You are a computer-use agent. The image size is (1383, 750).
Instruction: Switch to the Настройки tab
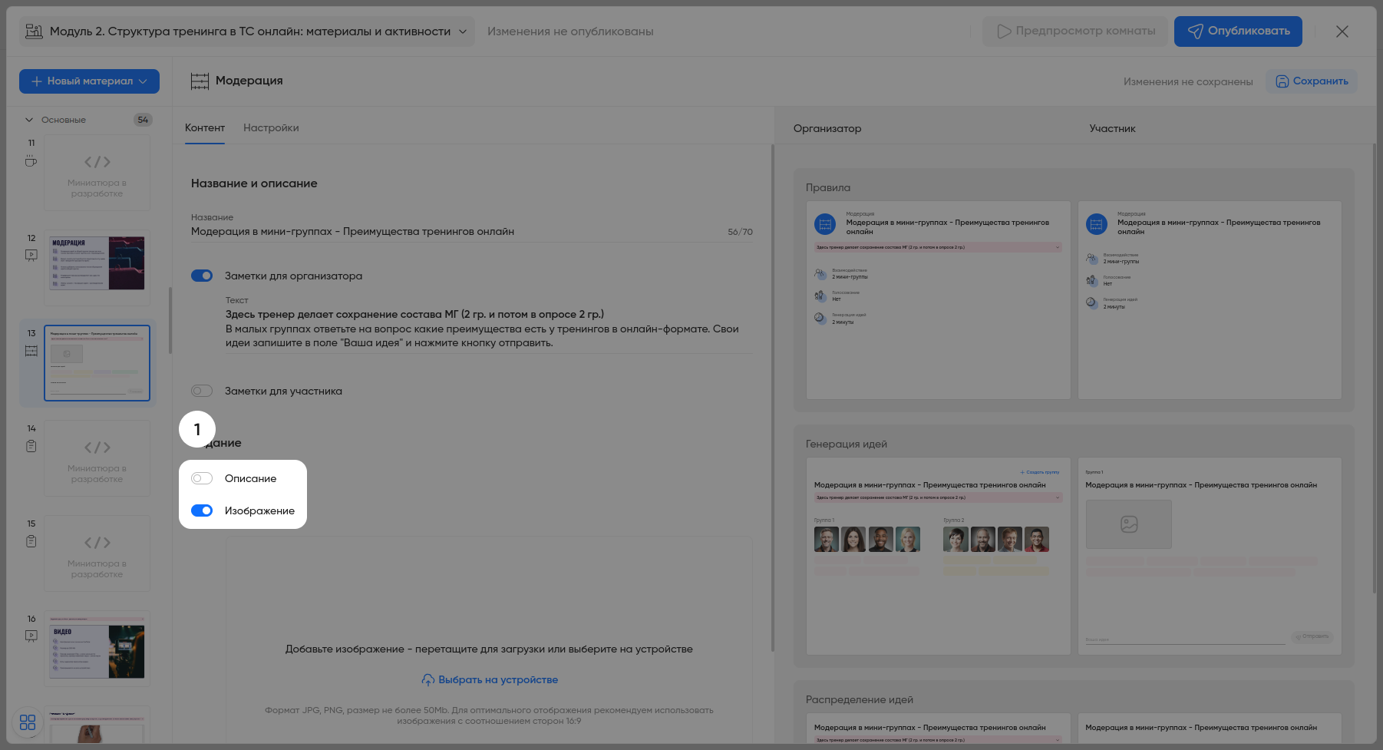(x=271, y=128)
